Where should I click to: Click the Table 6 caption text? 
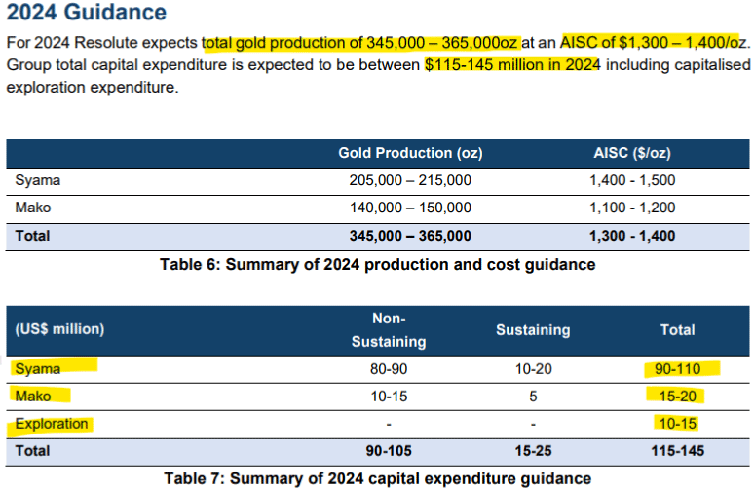coord(377,264)
